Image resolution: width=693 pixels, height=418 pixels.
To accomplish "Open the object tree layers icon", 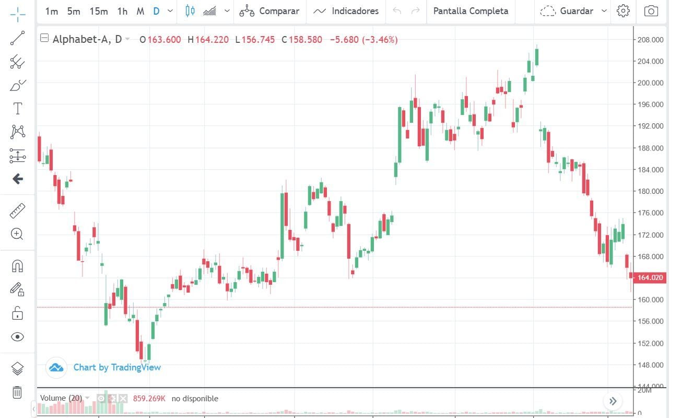I will (x=17, y=368).
